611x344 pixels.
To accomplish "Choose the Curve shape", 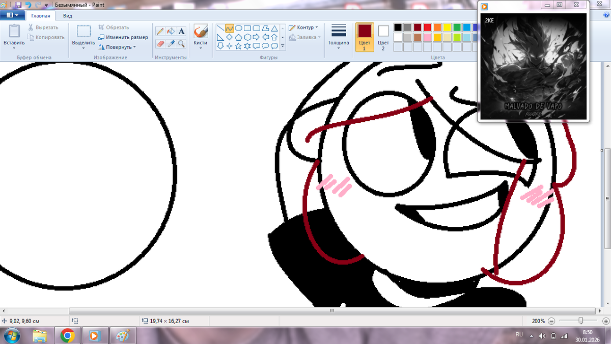I will 230,29.
